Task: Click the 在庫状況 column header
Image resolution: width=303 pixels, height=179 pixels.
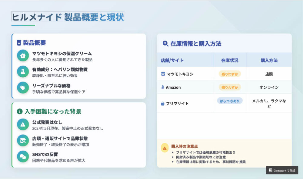Action: coord(230,60)
